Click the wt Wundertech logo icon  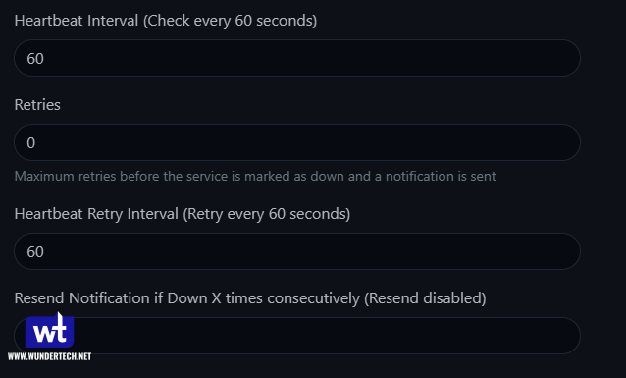click(49, 330)
